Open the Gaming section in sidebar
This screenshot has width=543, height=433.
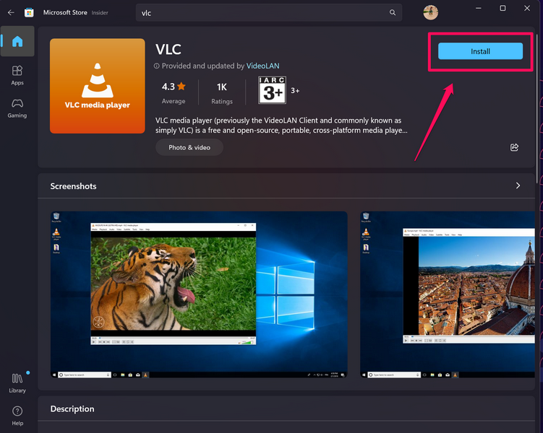[x=17, y=108]
